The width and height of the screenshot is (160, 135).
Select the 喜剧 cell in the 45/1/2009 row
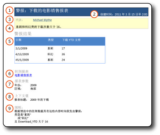pos(50,60)
